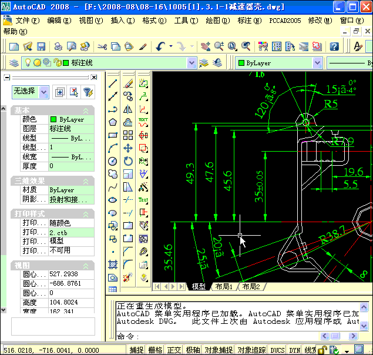Click the command history scroll up arrow

364,307
